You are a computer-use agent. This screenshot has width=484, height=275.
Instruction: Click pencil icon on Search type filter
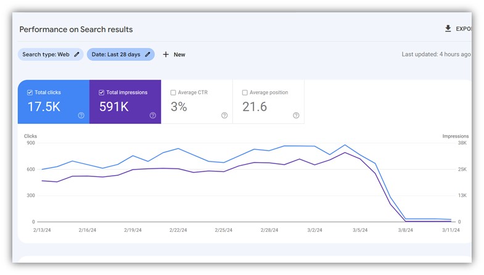pyautogui.click(x=77, y=54)
